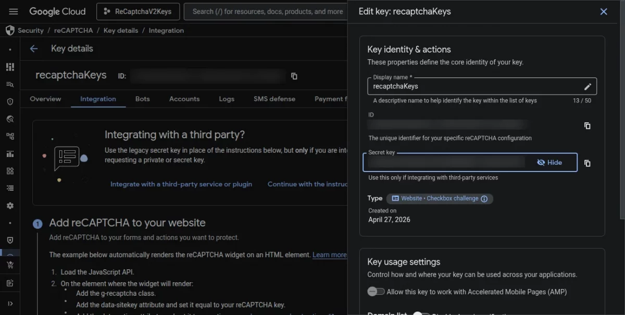Open the radar scan icon in sidebar
Viewport: 625px width, 315px height.
[10, 119]
